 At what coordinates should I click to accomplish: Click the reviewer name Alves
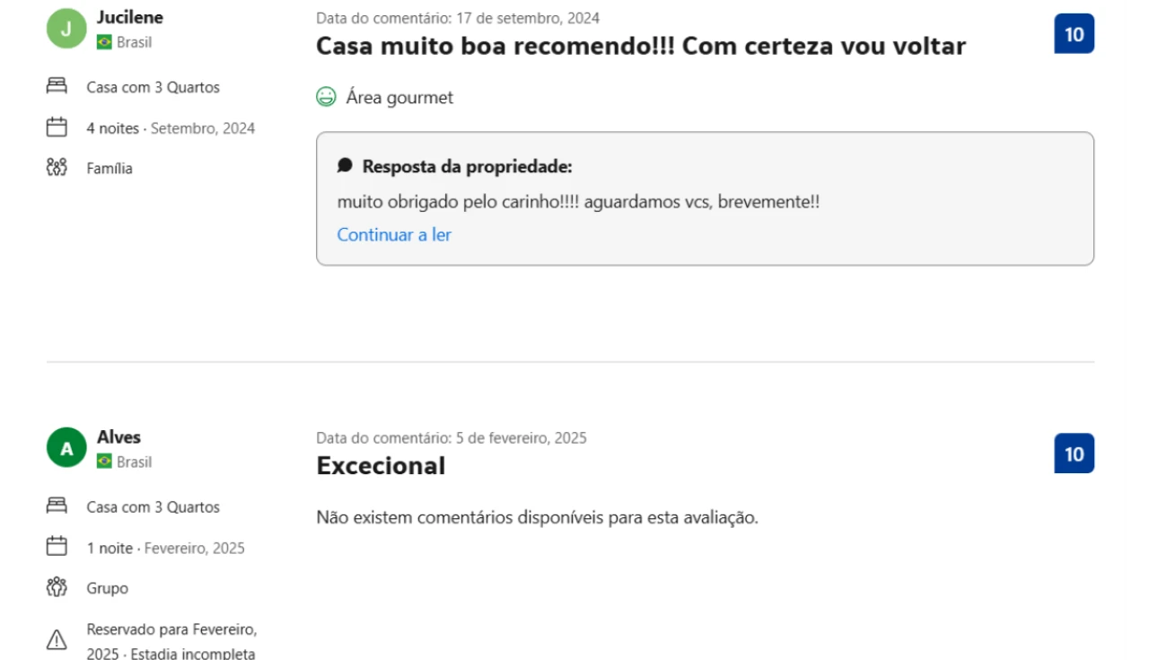coord(118,437)
